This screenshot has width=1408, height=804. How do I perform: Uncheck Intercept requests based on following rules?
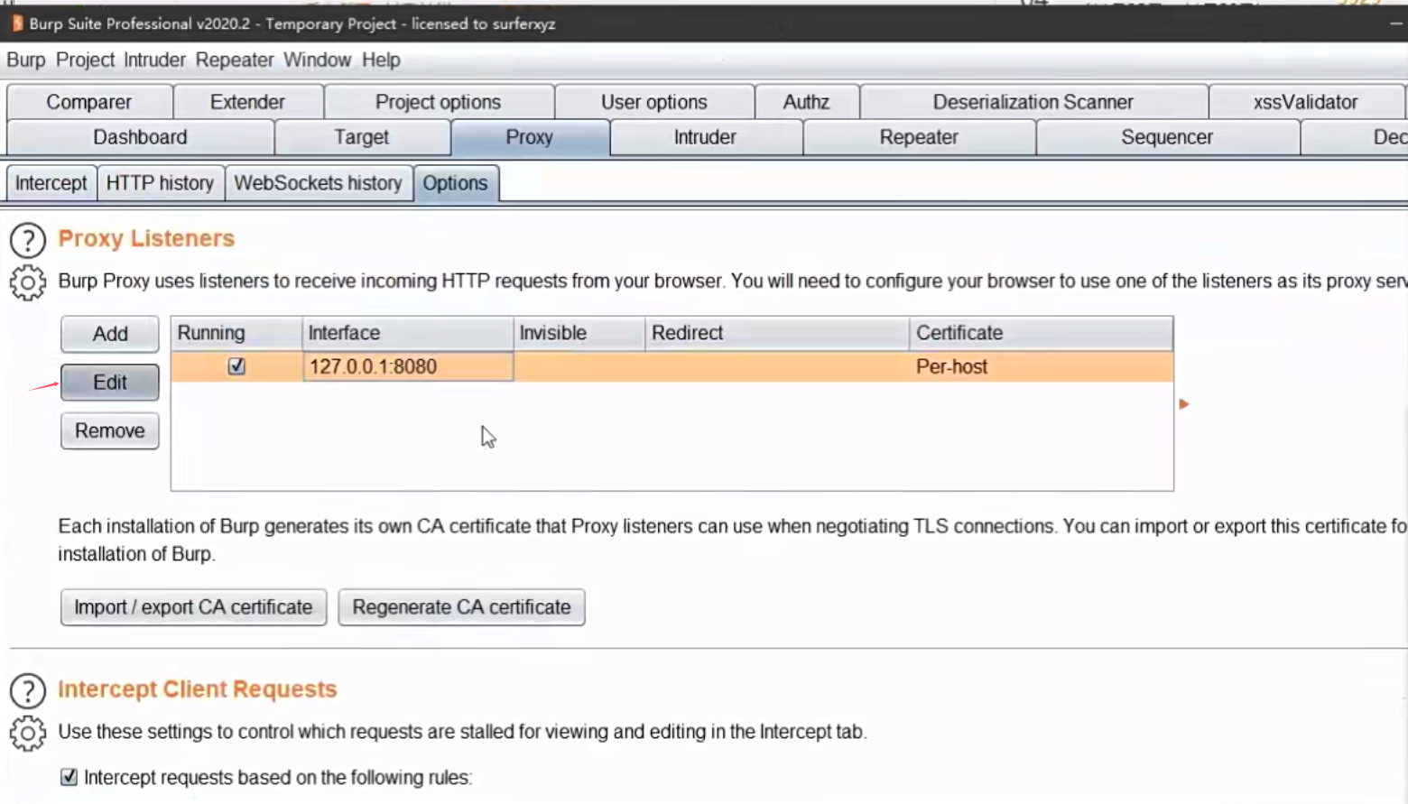69,777
